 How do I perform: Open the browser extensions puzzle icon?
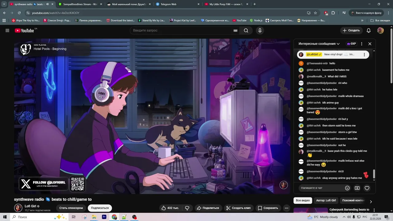[333, 13]
